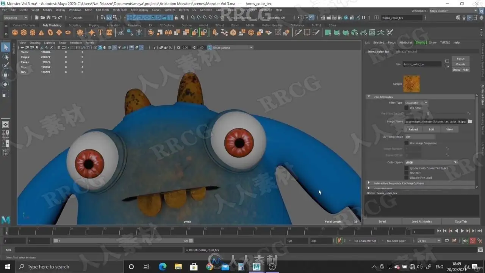Create a polygon cylinder from the shelf
This screenshot has width=485, height=273.
point(33,33)
